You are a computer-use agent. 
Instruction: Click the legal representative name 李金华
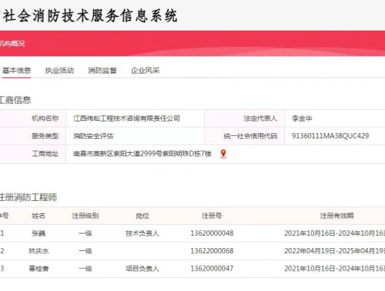tap(301, 119)
